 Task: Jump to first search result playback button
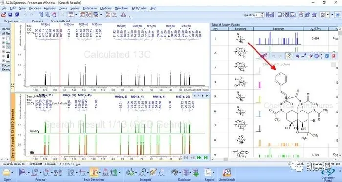(186, 158)
